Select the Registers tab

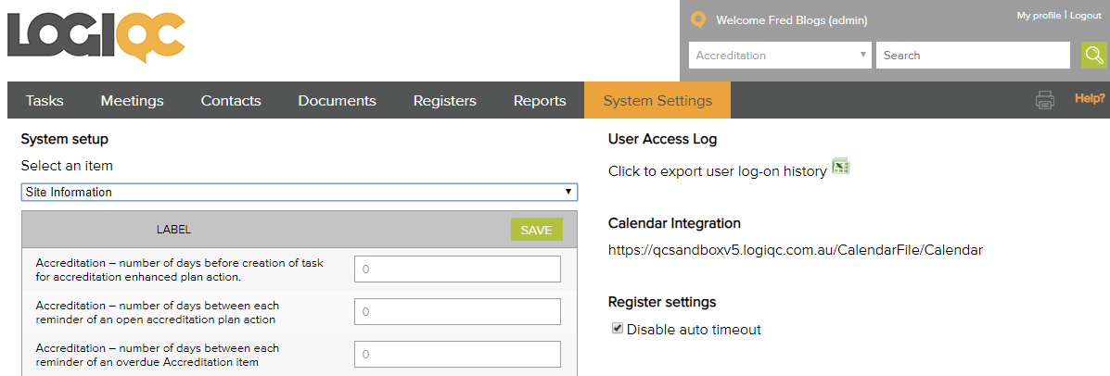pos(444,101)
